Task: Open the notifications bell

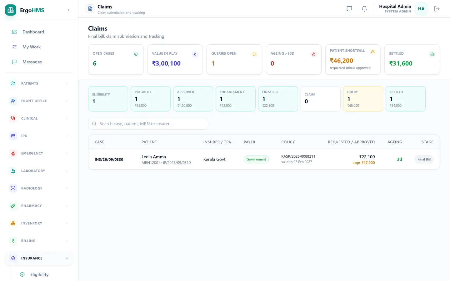Action: click(x=364, y=9)
